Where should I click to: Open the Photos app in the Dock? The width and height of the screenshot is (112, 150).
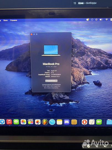23,122
